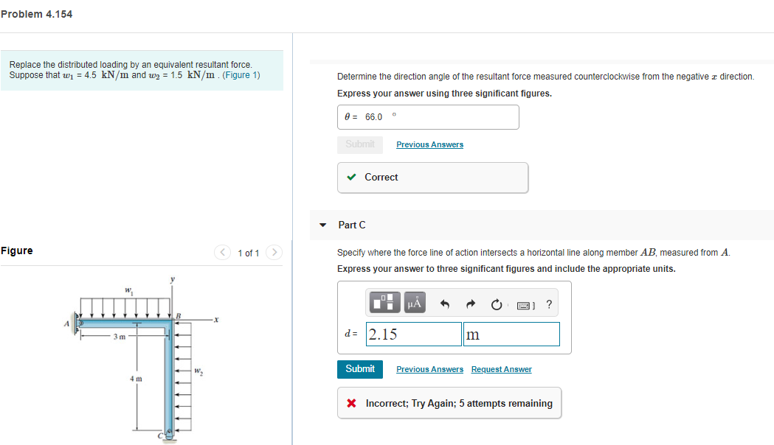The width and height of the screenshot is (774, 445).
Task: Click the theta answer field showing 66.0
Action: (x=428, y=116)
